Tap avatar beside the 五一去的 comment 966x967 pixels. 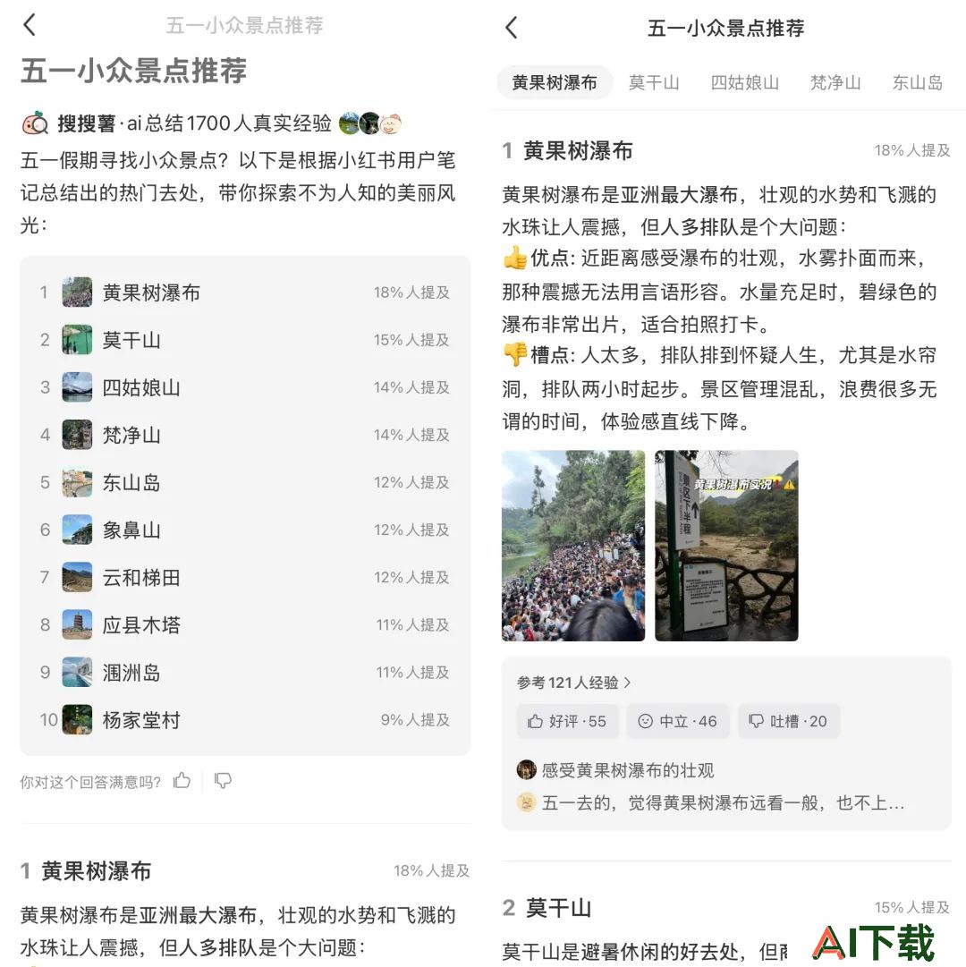click(526, 802)
